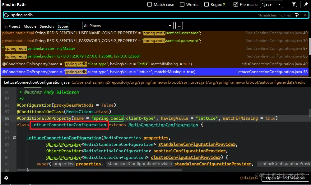Viewport: 311px width, 185px height.
Task: Click the sentinelConfigurationProvider parameter on line 63
Action: point(189,151)
